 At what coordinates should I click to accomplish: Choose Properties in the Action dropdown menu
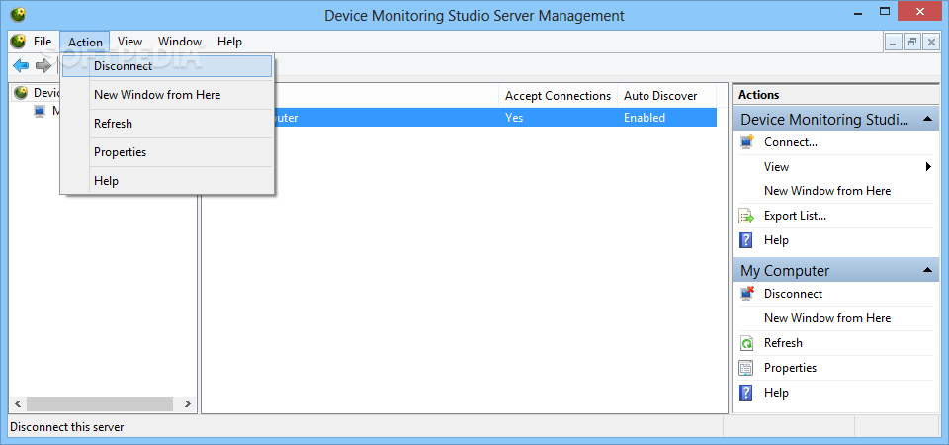(167, 152)
